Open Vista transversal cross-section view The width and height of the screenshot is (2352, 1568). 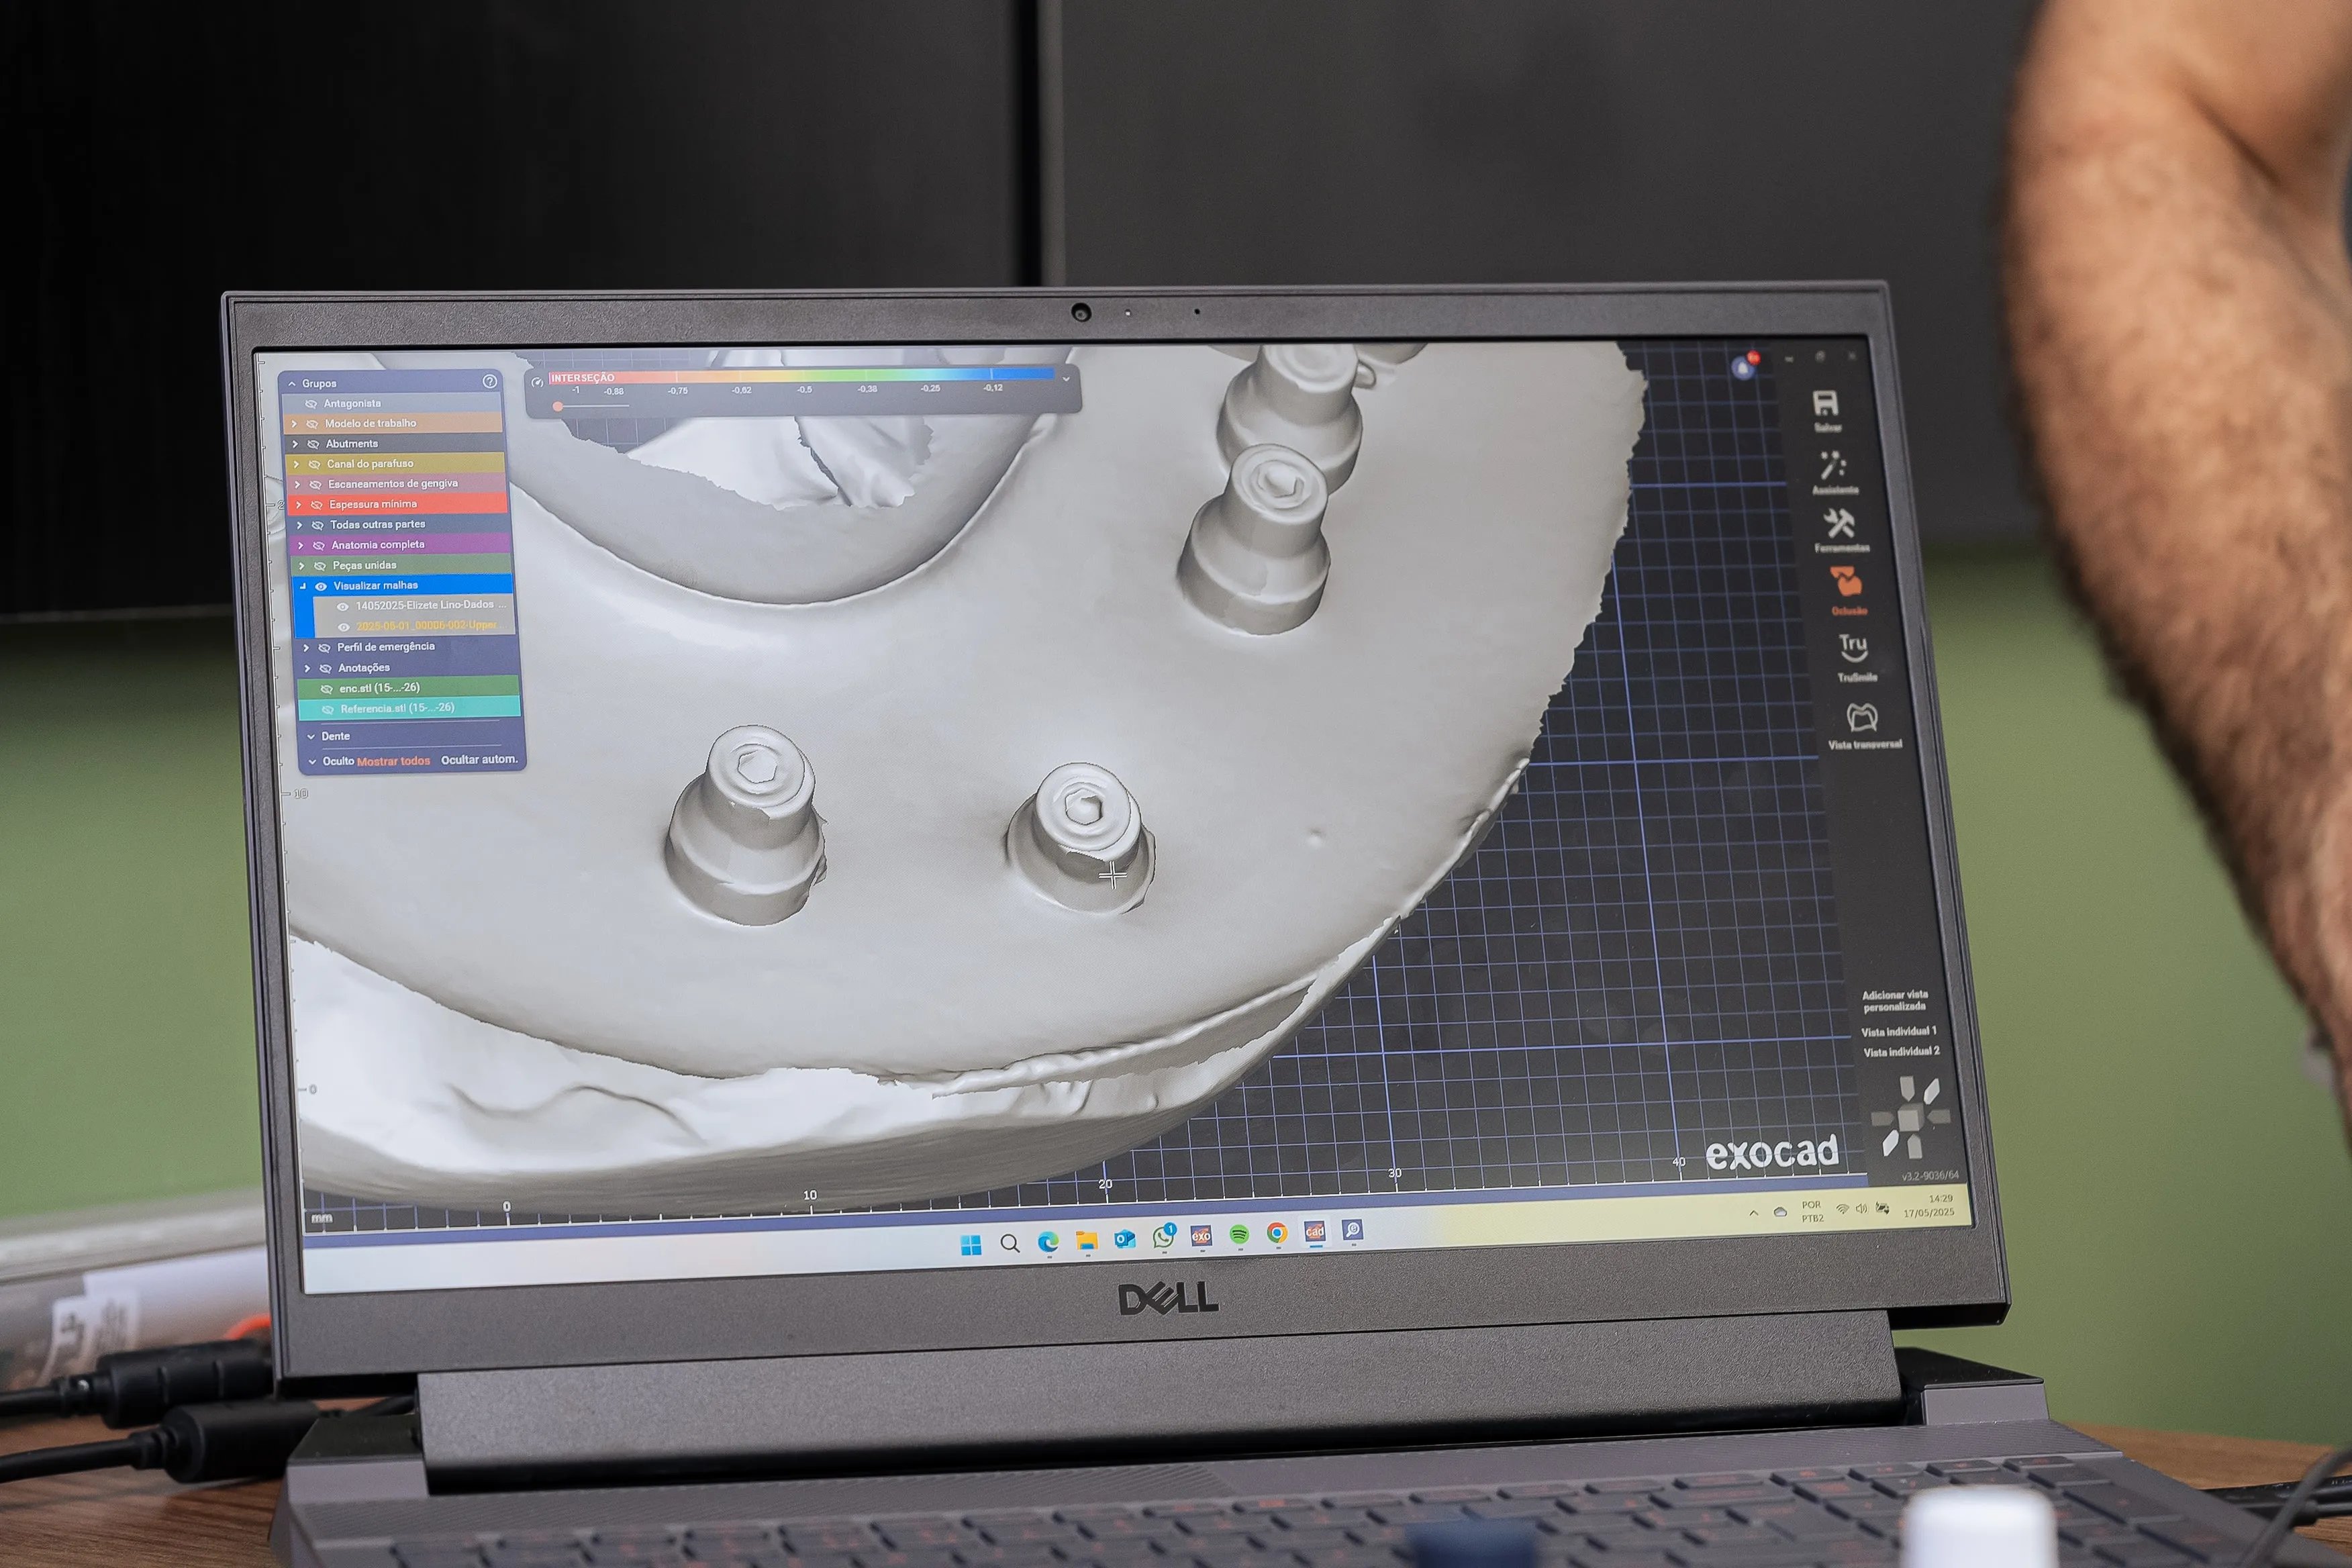[x=1861, y=717]
